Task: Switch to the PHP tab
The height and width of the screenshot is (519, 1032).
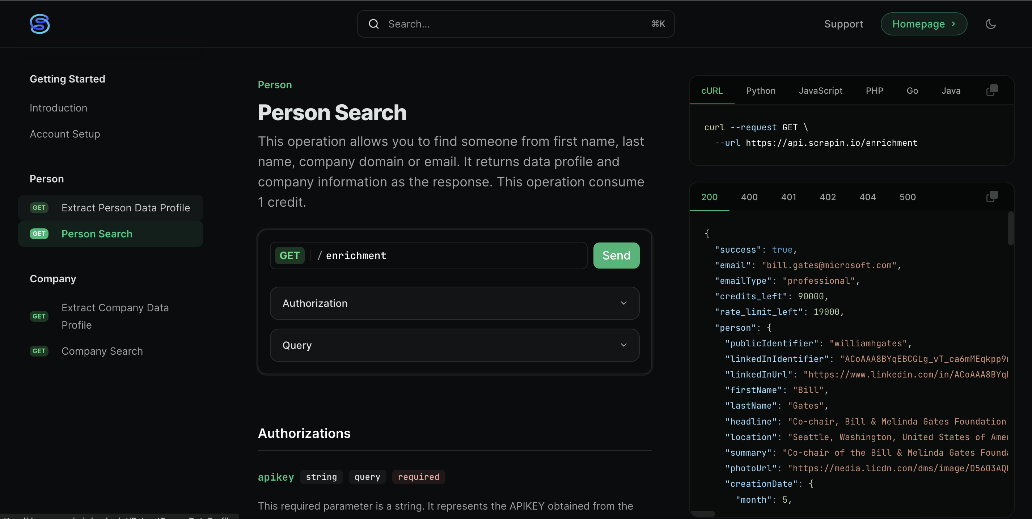Action: click(x=874, y=91)
